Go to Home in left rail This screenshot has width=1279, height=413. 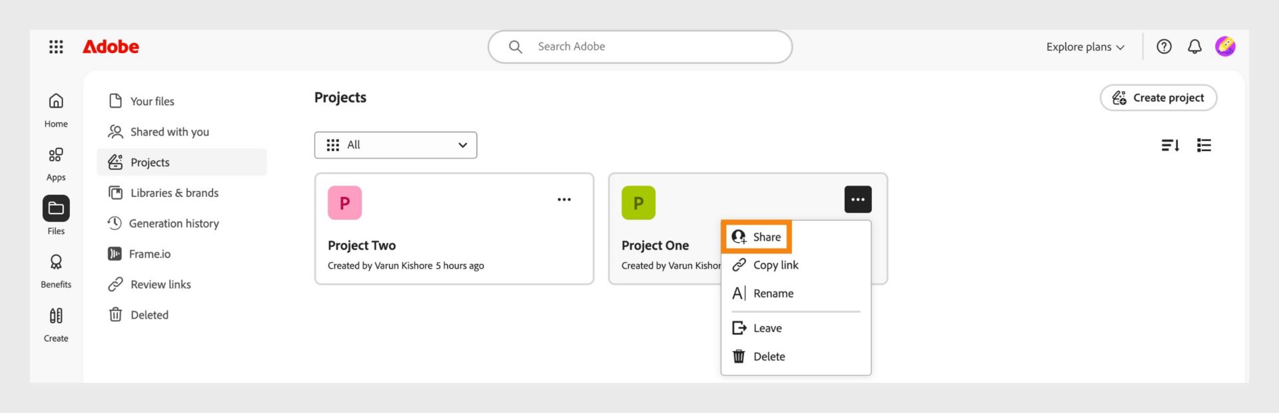point(56,110)
